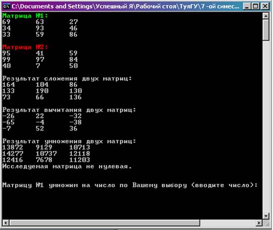This screenshot has height=230, width=273.
Task: Click the horizontal scrollbar left arrow
Action: pos(6,223)
